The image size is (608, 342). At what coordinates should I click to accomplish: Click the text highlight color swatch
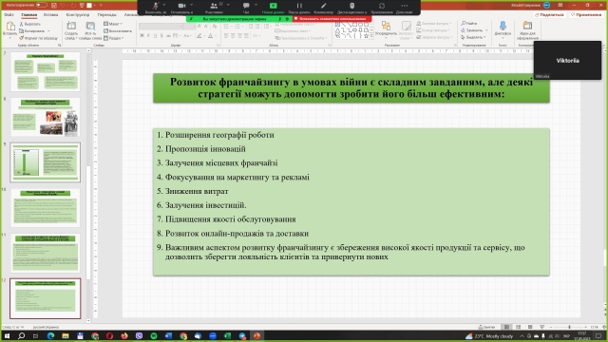point(199,36)
